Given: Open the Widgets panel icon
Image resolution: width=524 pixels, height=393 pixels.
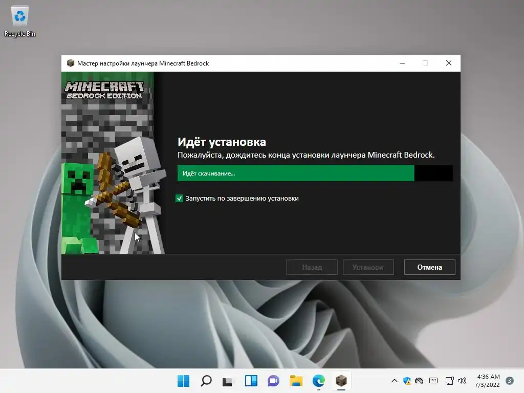Looking at the screenshot, I should (251, 381).
